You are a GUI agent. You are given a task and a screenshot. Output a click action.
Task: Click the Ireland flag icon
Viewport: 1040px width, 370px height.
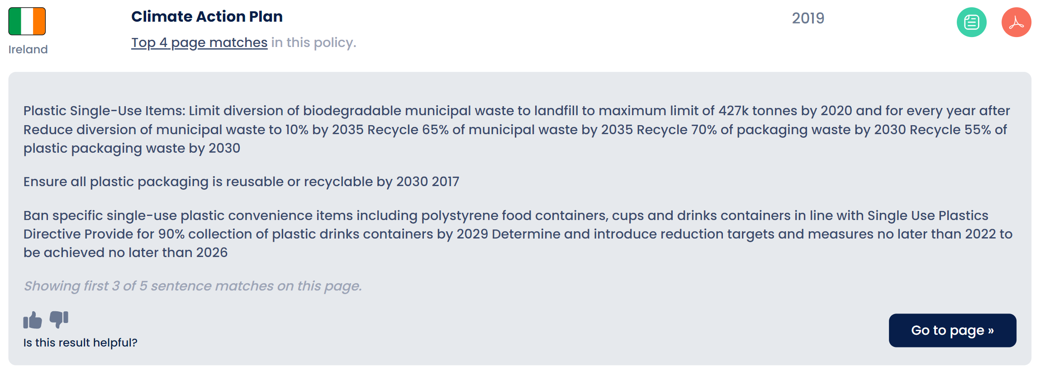pyautogui.click(x=27, y=21)
